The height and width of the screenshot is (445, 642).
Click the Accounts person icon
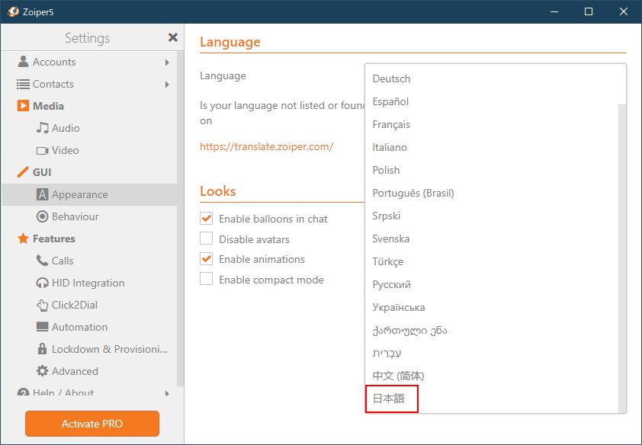(24, 62)
